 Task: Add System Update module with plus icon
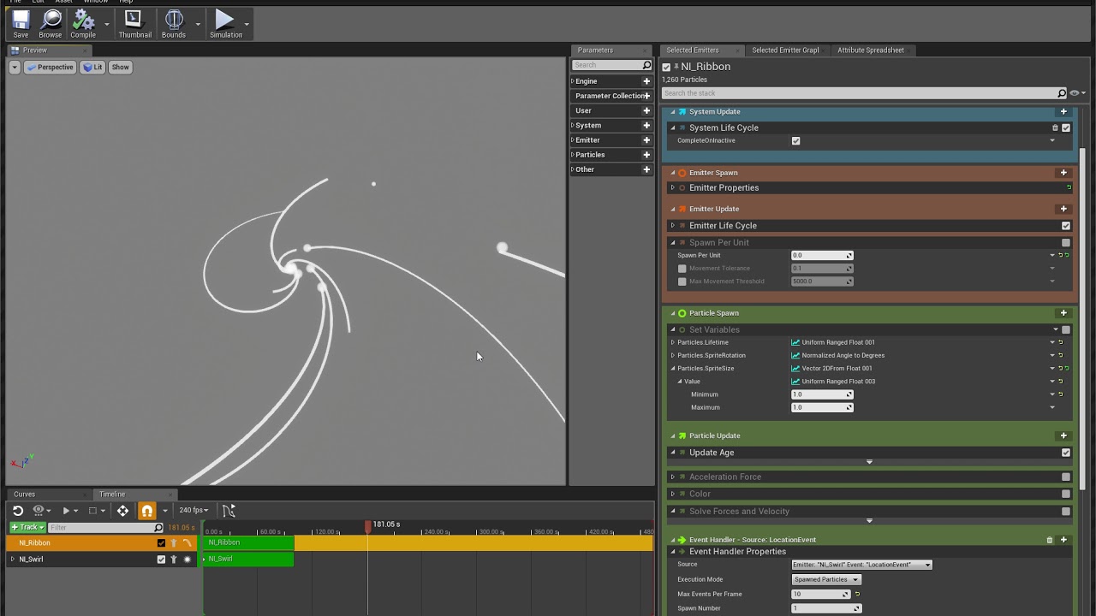[x=1063, y=111]
